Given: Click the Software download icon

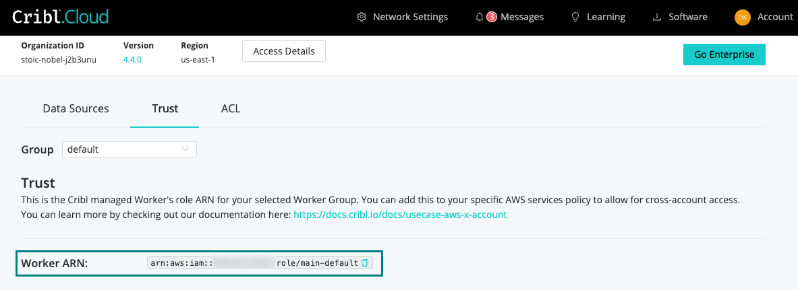Looking at the screenshot, I should coord(657,17).
